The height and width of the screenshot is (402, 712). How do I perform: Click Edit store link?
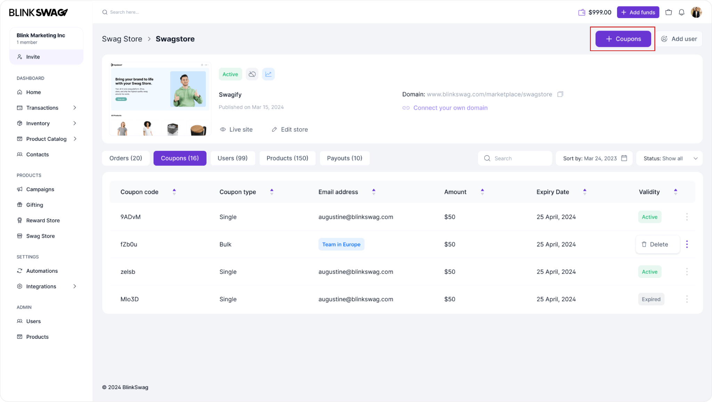point(290,129)
